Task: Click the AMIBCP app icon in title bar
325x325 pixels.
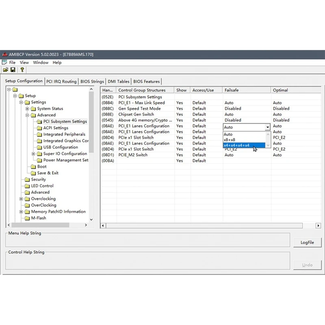Action: pos(4,54)
